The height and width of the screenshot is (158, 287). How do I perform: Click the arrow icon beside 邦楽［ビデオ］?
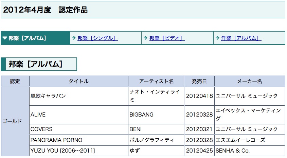pyautogui.click(x=145, y=38)
